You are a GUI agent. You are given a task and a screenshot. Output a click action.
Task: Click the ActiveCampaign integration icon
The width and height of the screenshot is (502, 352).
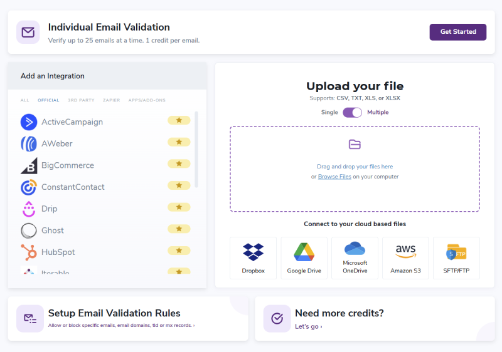[x=29, y=122]
